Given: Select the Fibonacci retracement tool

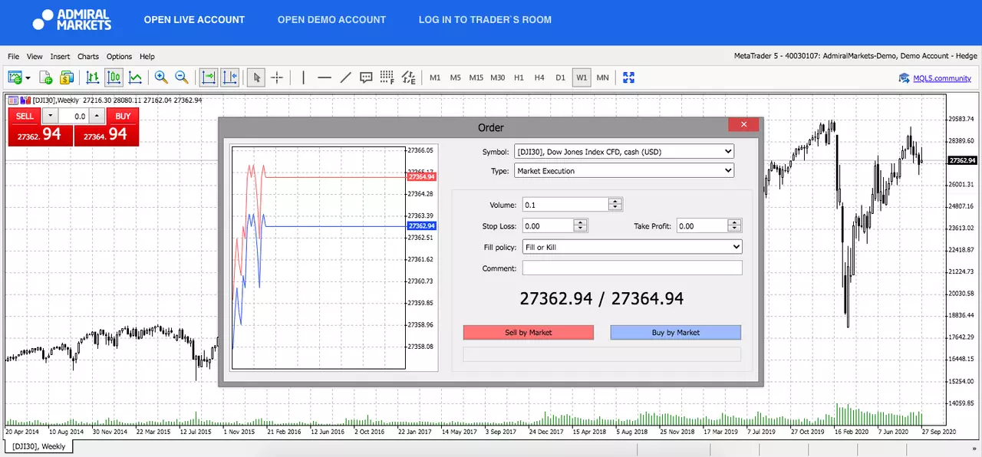Looking at the screenshot, I should (x=387, y=77).
